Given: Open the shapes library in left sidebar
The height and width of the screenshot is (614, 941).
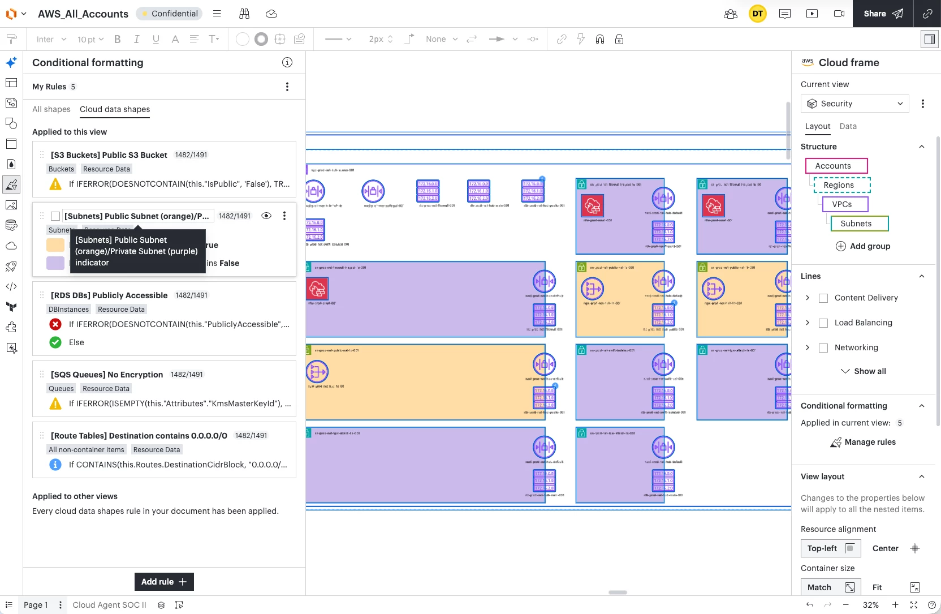Looking at the screenshot, I should [x=11, y=123].
